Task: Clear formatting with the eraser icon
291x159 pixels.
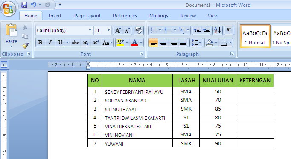Action: pyautogui.click(x=138, y=30)
